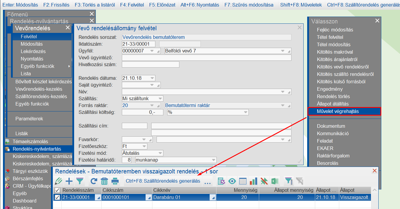Click Enter: Módosítás in the top shortcut bar

coord(20,5)
